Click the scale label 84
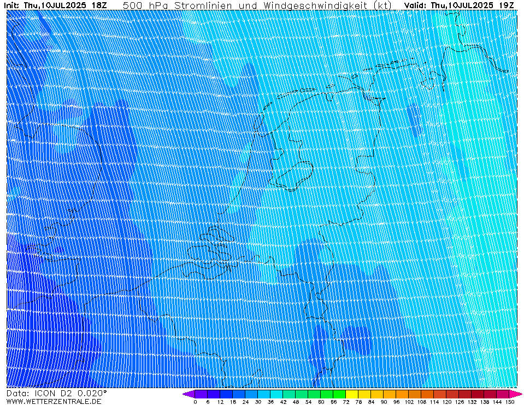 (371, 402)
